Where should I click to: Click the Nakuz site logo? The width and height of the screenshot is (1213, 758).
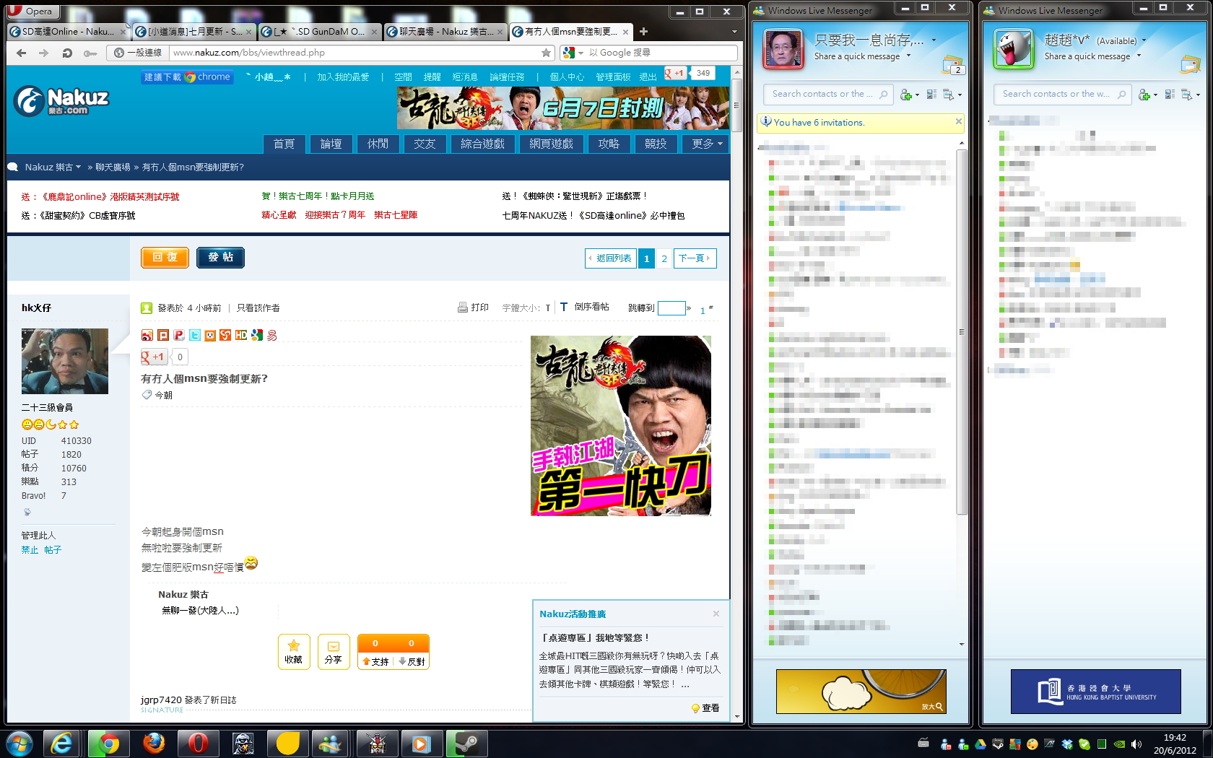coord(61,101)
